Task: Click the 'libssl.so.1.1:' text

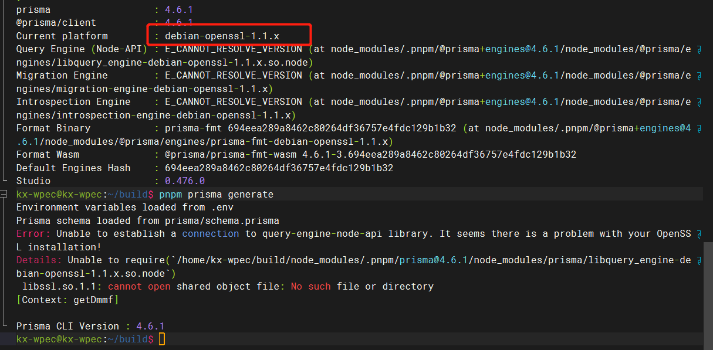Action: coord(62,286)
